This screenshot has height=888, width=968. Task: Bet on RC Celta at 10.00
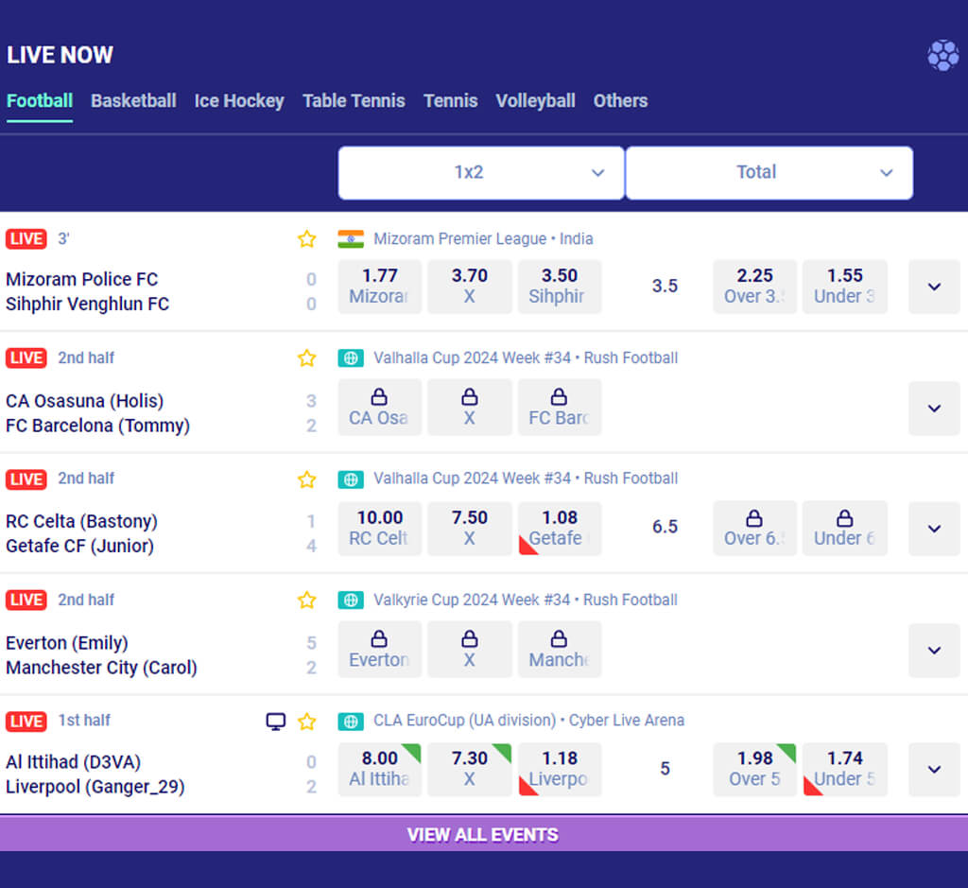pos(380,529)
